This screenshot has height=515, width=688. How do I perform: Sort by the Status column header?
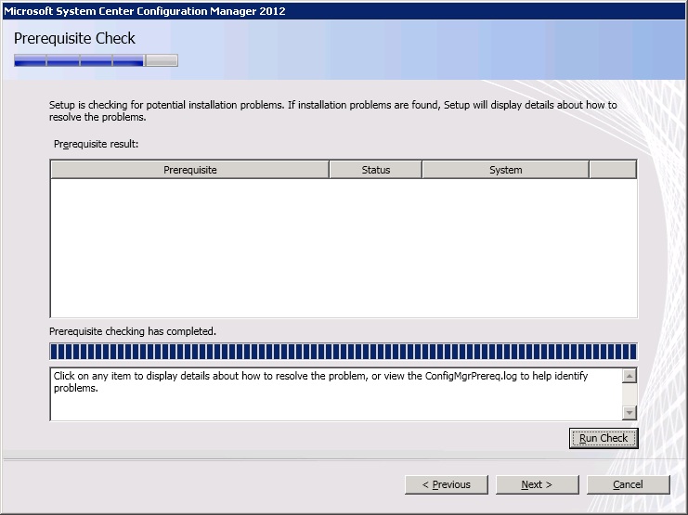click(376, 170)
